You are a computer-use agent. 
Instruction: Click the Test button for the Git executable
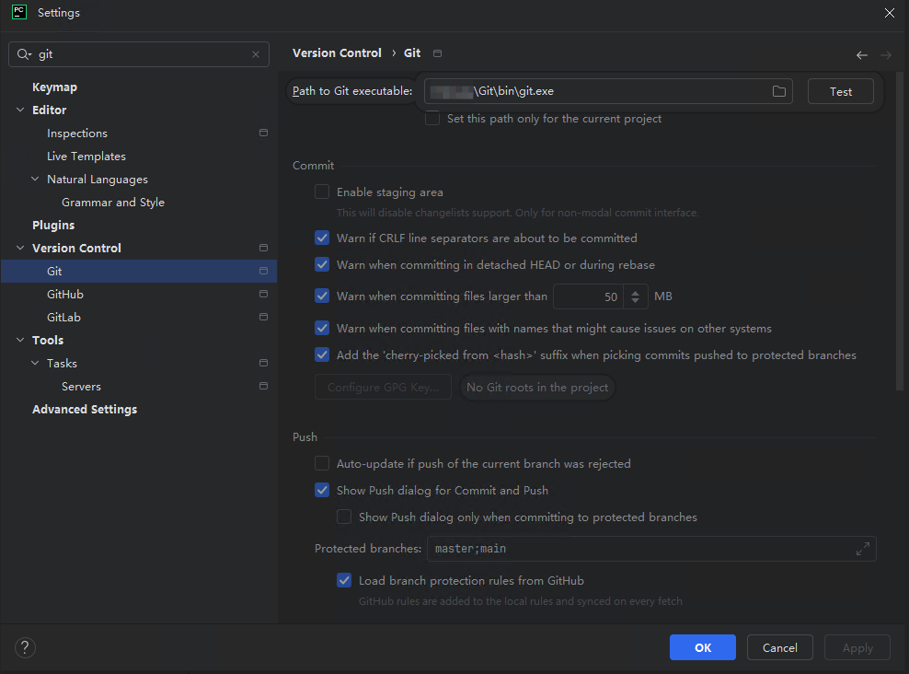coord(841,91)
